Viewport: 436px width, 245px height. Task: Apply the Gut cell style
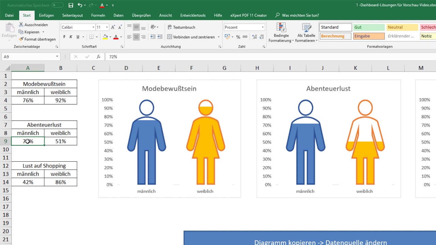[x=369, y=27]
